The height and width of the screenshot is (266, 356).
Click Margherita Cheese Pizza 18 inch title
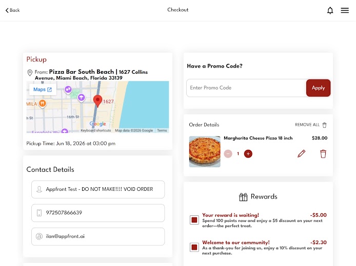[258, 138]
